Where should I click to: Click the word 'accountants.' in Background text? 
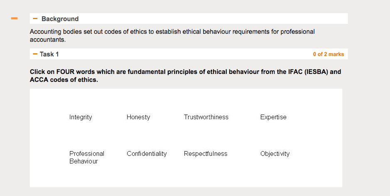pos(48,40)
